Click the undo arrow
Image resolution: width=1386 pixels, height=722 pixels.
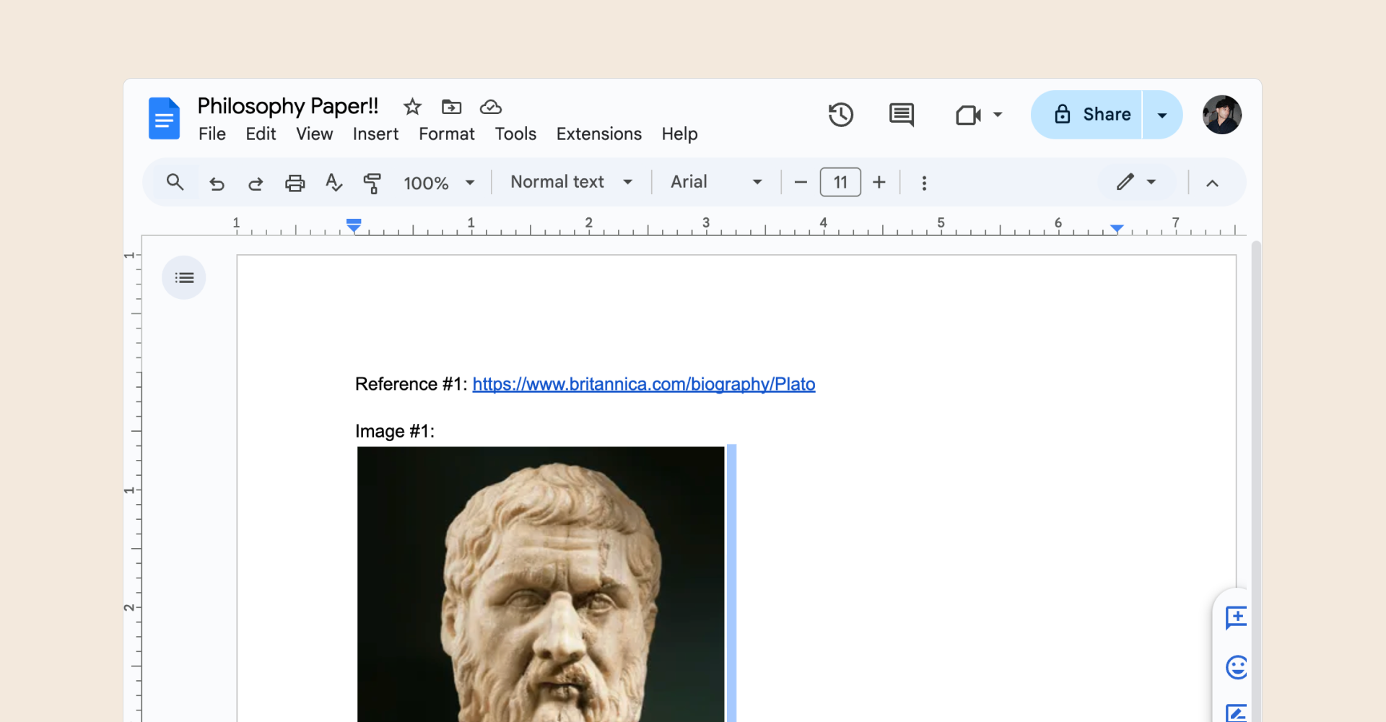click(x=217, y=183)
